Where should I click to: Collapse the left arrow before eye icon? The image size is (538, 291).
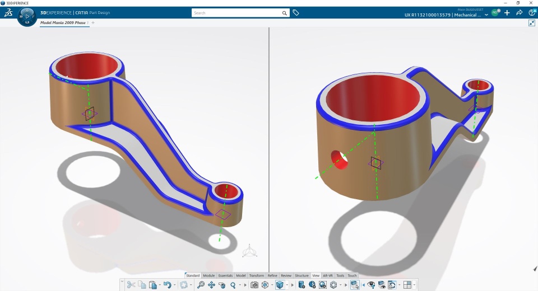363,285
